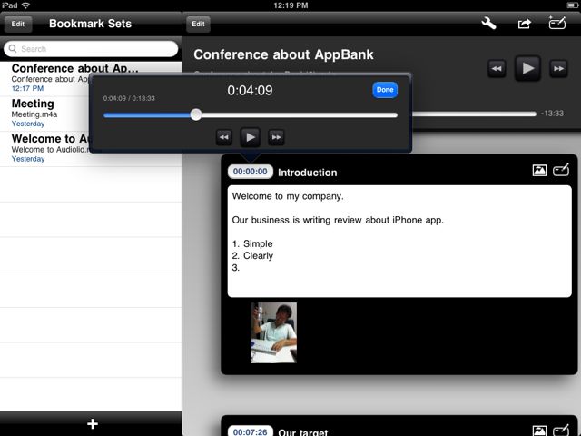
Task: Edit the Our target bookmark pencil icon
Action: (x=561, y=430)
